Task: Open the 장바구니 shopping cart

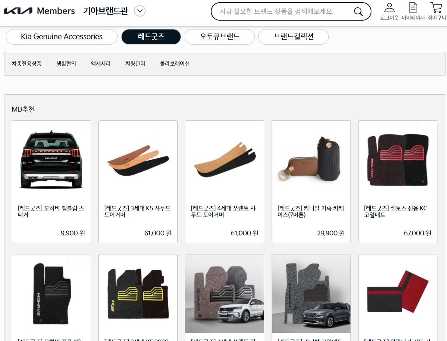Action: pos(437,7)
